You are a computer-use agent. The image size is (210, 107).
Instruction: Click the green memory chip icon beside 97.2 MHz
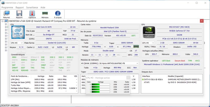coord(136,47)
